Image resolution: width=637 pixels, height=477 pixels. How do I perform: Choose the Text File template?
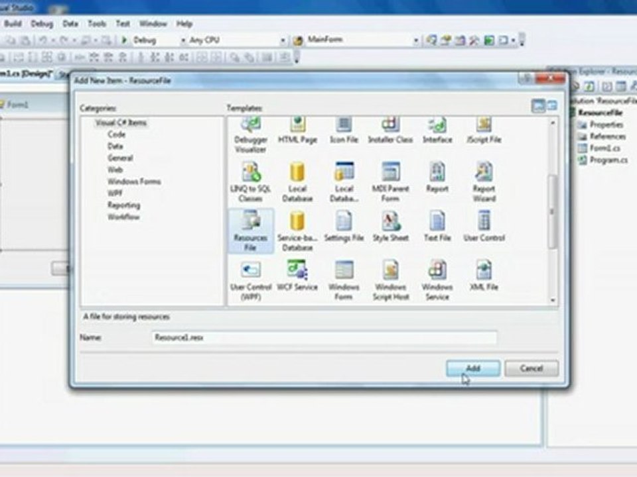tap(437, 227)
